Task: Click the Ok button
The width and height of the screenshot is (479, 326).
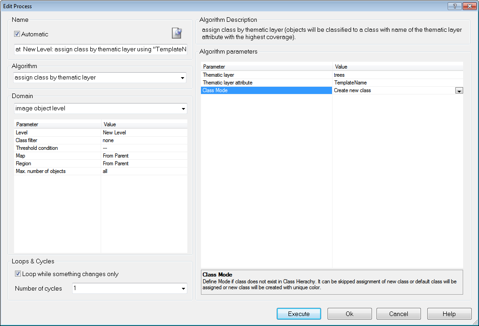Action: (x=349, y=314)
